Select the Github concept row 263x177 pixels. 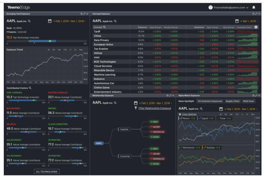tap(175, 53)
